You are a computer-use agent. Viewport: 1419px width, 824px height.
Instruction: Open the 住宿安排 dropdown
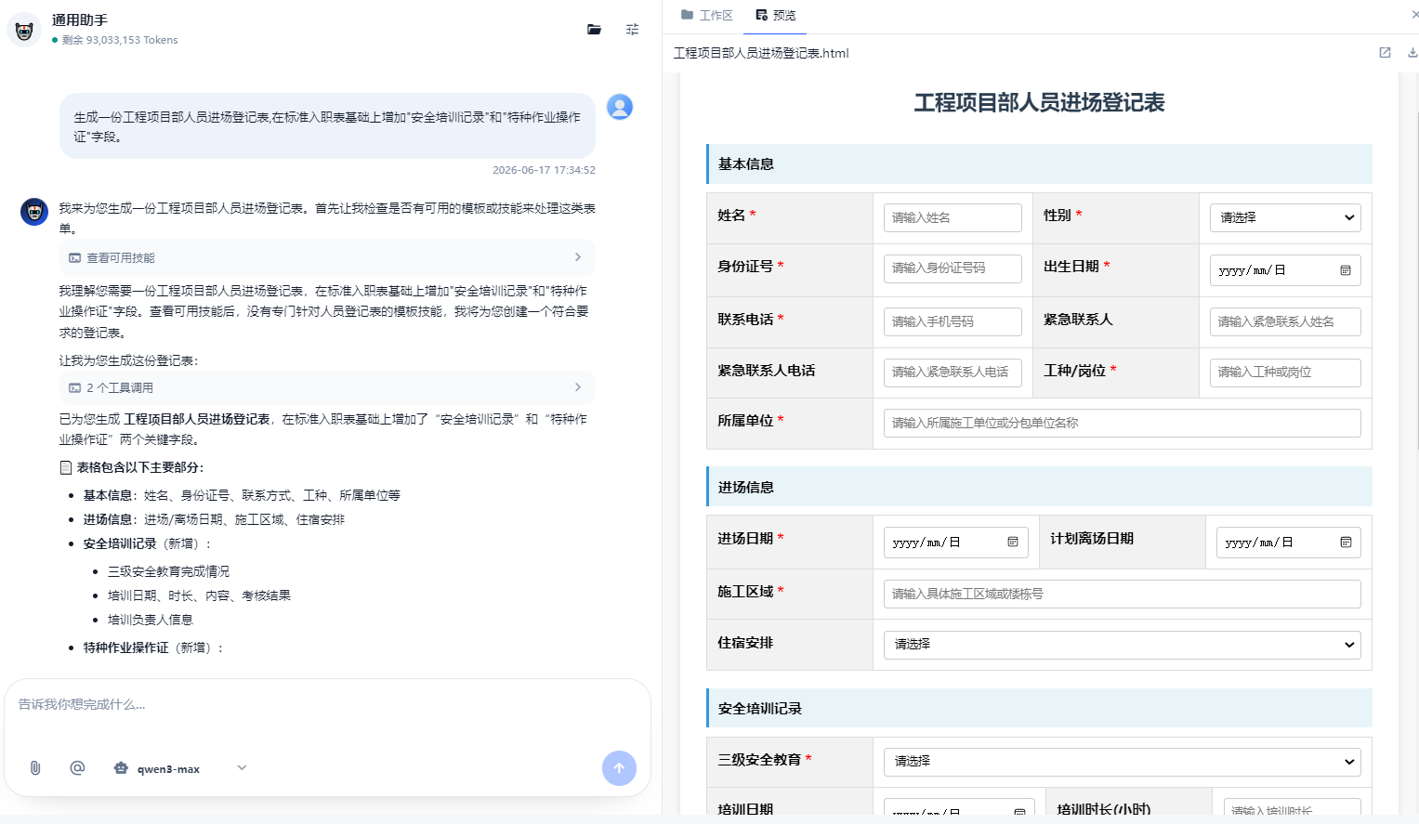click(1123, 645)
